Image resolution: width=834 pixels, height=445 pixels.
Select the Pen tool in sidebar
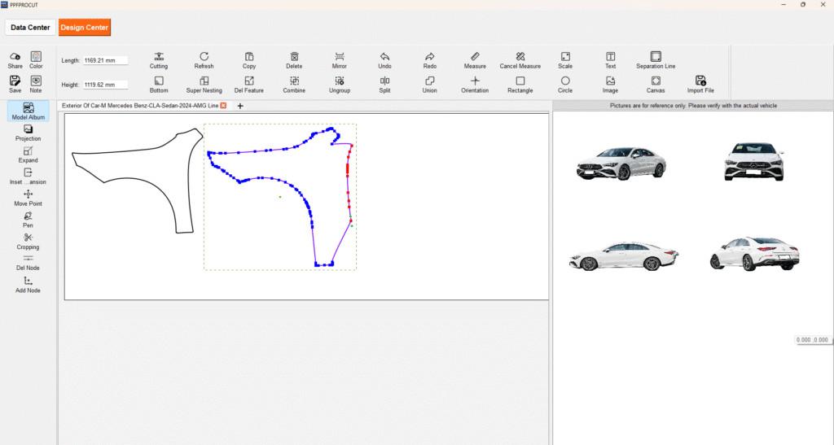(28, 216)
